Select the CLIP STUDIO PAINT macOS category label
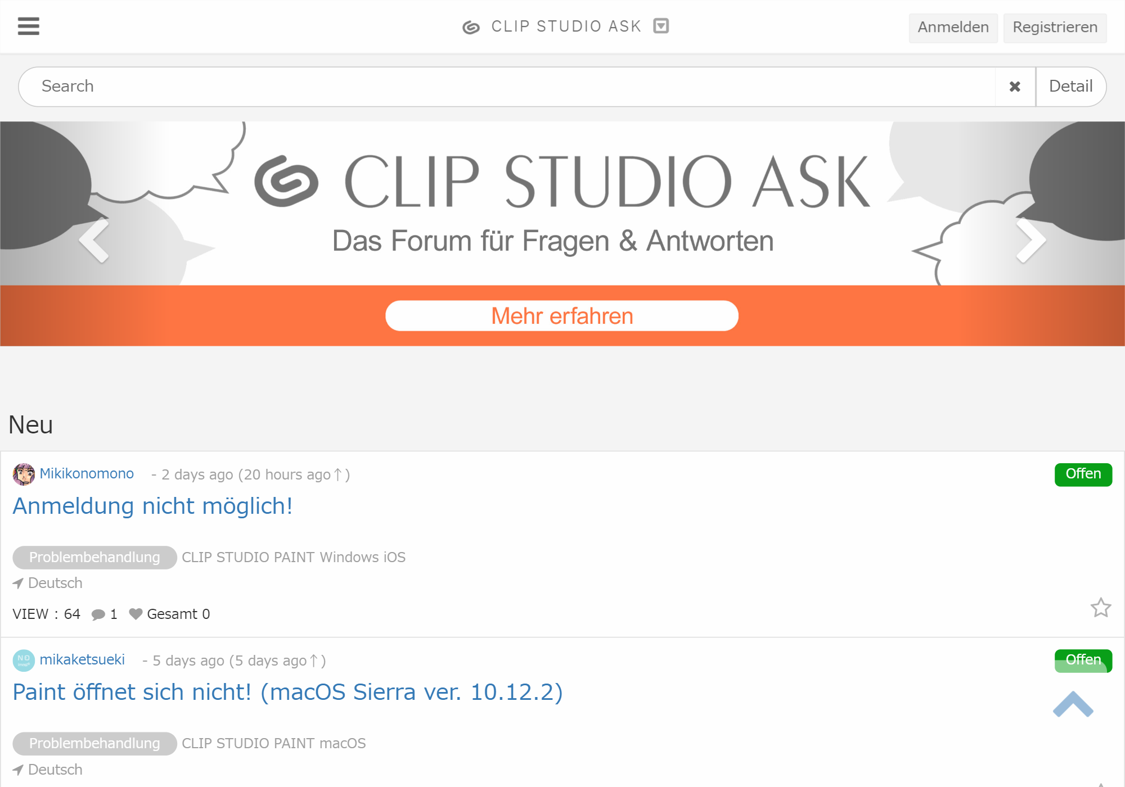 click(273, 743)
